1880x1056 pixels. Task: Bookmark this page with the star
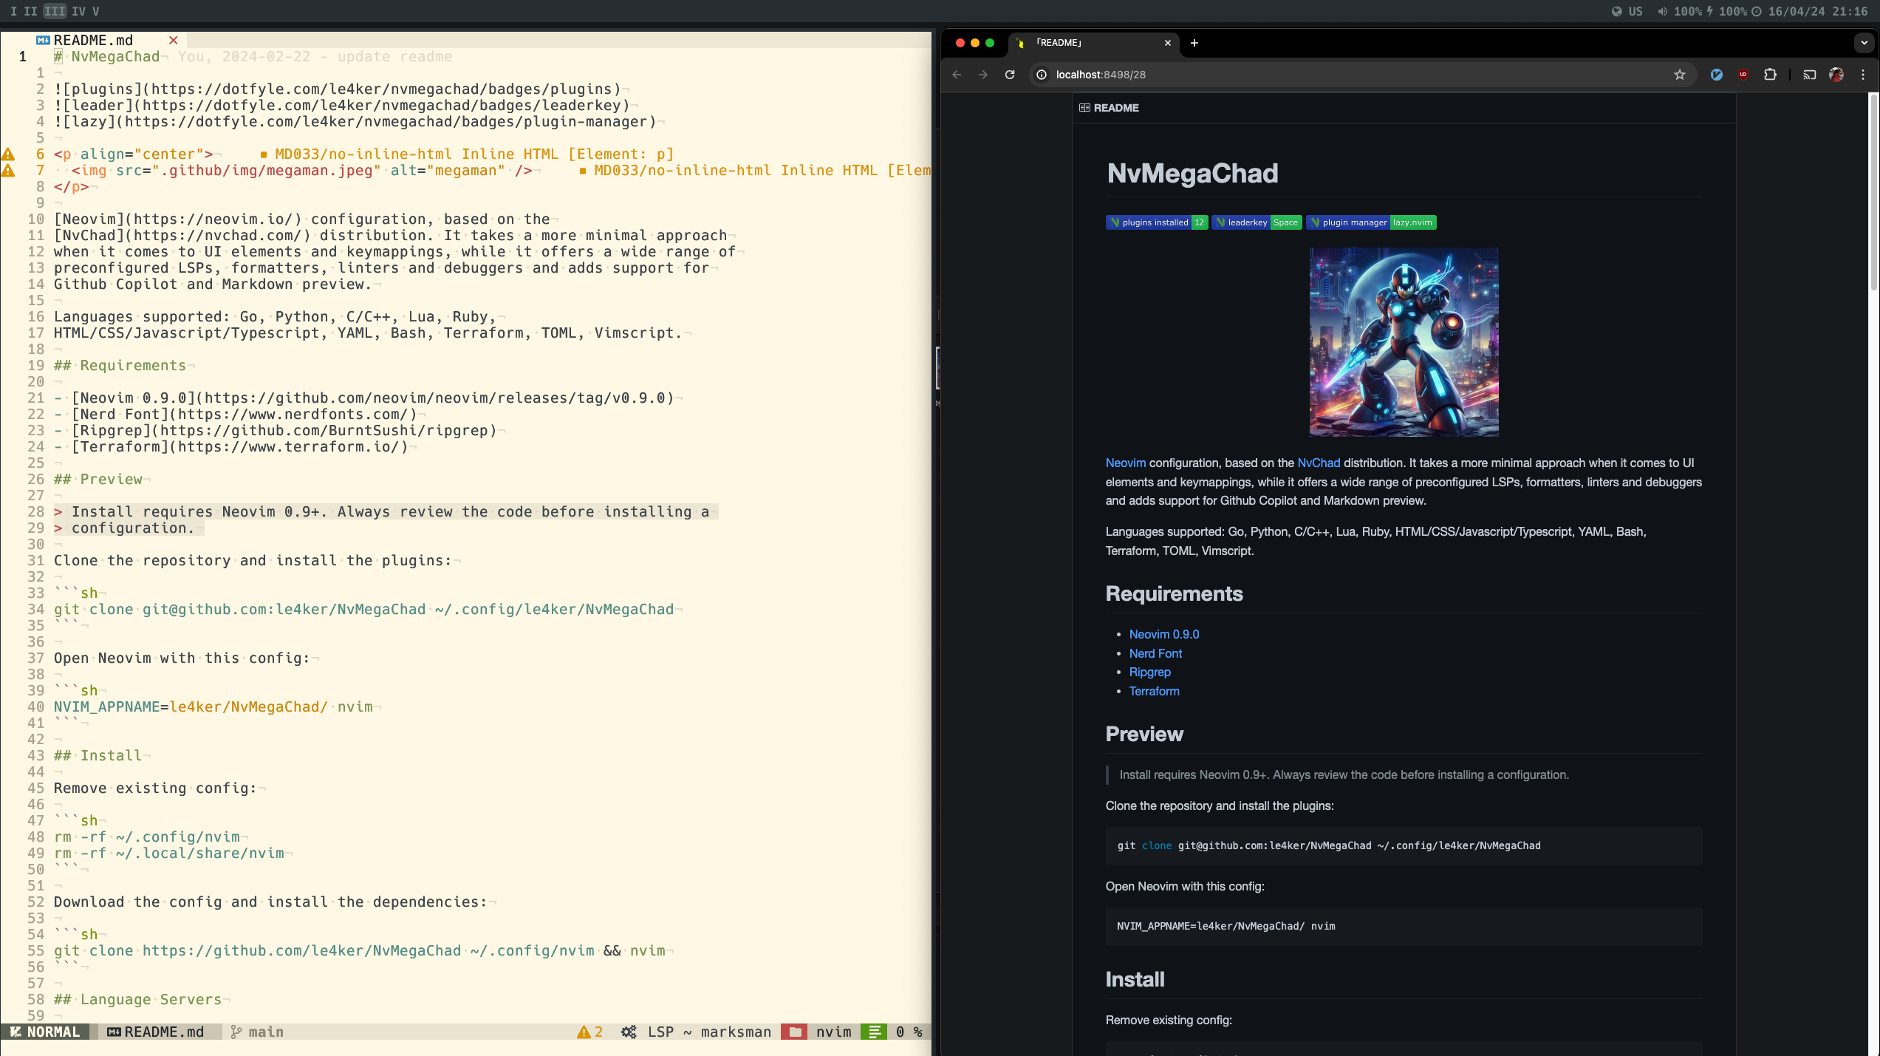click(1679, 75)
